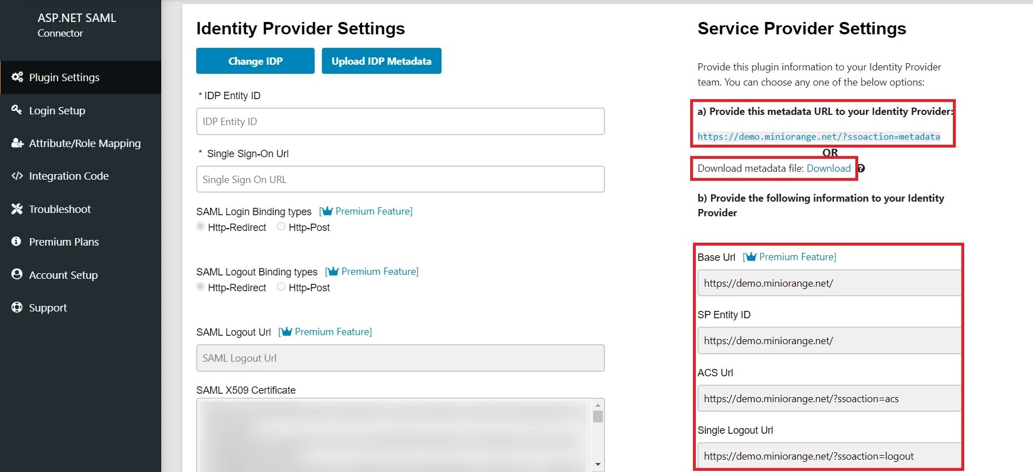Open the Troubleshoot page
1033x472 pixels.
click(x=81, y=209)
